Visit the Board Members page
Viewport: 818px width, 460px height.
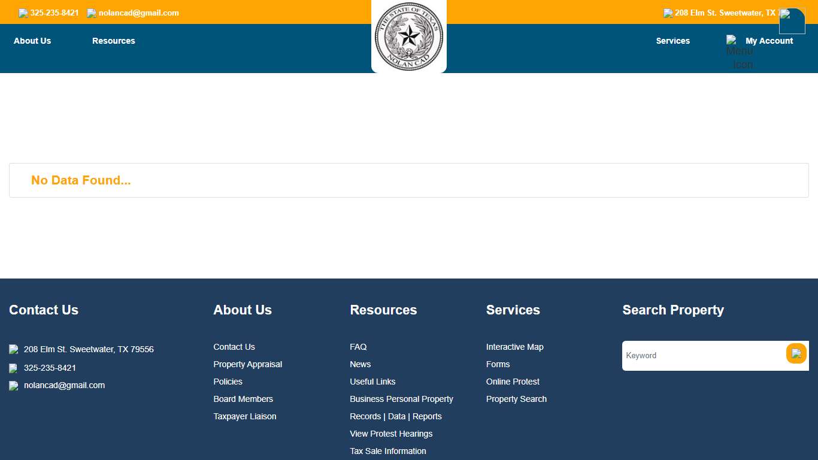(243, 399)
